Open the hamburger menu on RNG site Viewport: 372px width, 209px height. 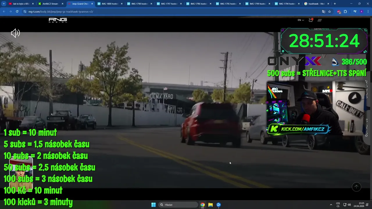coord(320,20)
